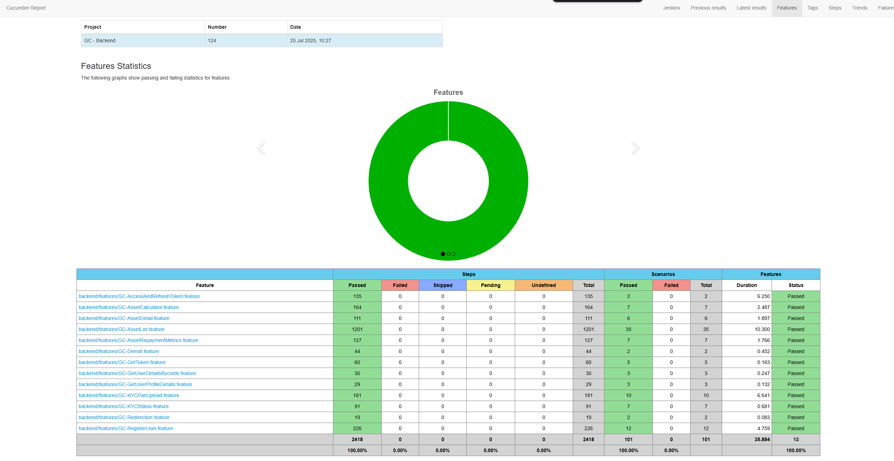View Latest results
This screenshot has width=894, height=461.
751,8
